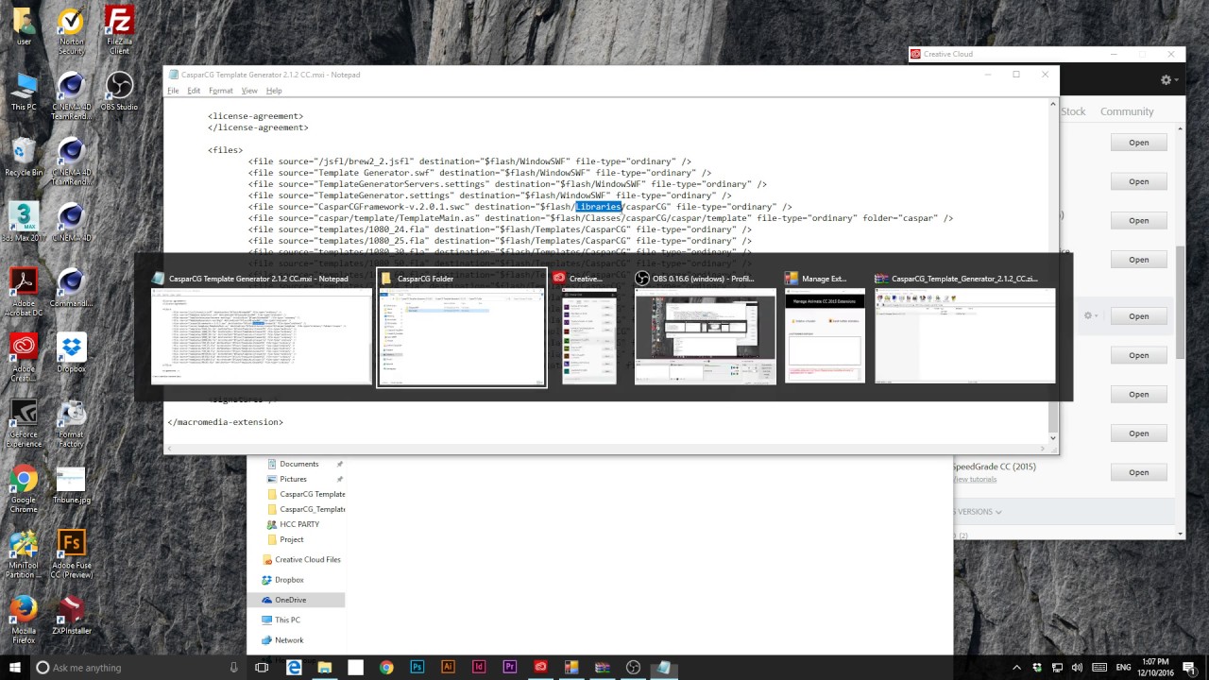The image size is (1209, 680).
Task: Select Project folder in Explorer sidebar
Action: click(292, 539)
